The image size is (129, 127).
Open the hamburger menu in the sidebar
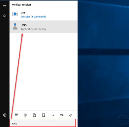click(5, 6)
